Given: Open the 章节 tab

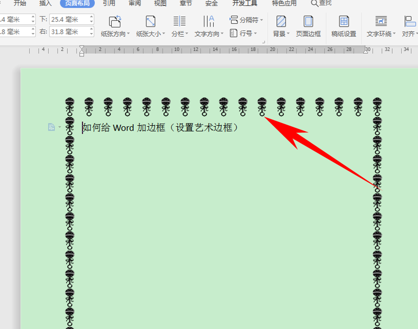Looking at the screenshot, I should point(186,3).
